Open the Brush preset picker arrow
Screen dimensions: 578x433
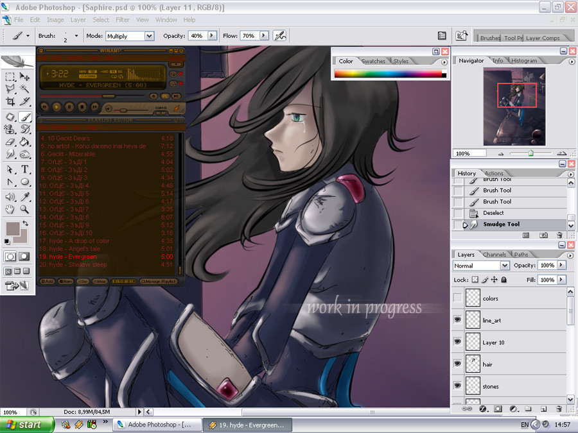pos(76,36)
